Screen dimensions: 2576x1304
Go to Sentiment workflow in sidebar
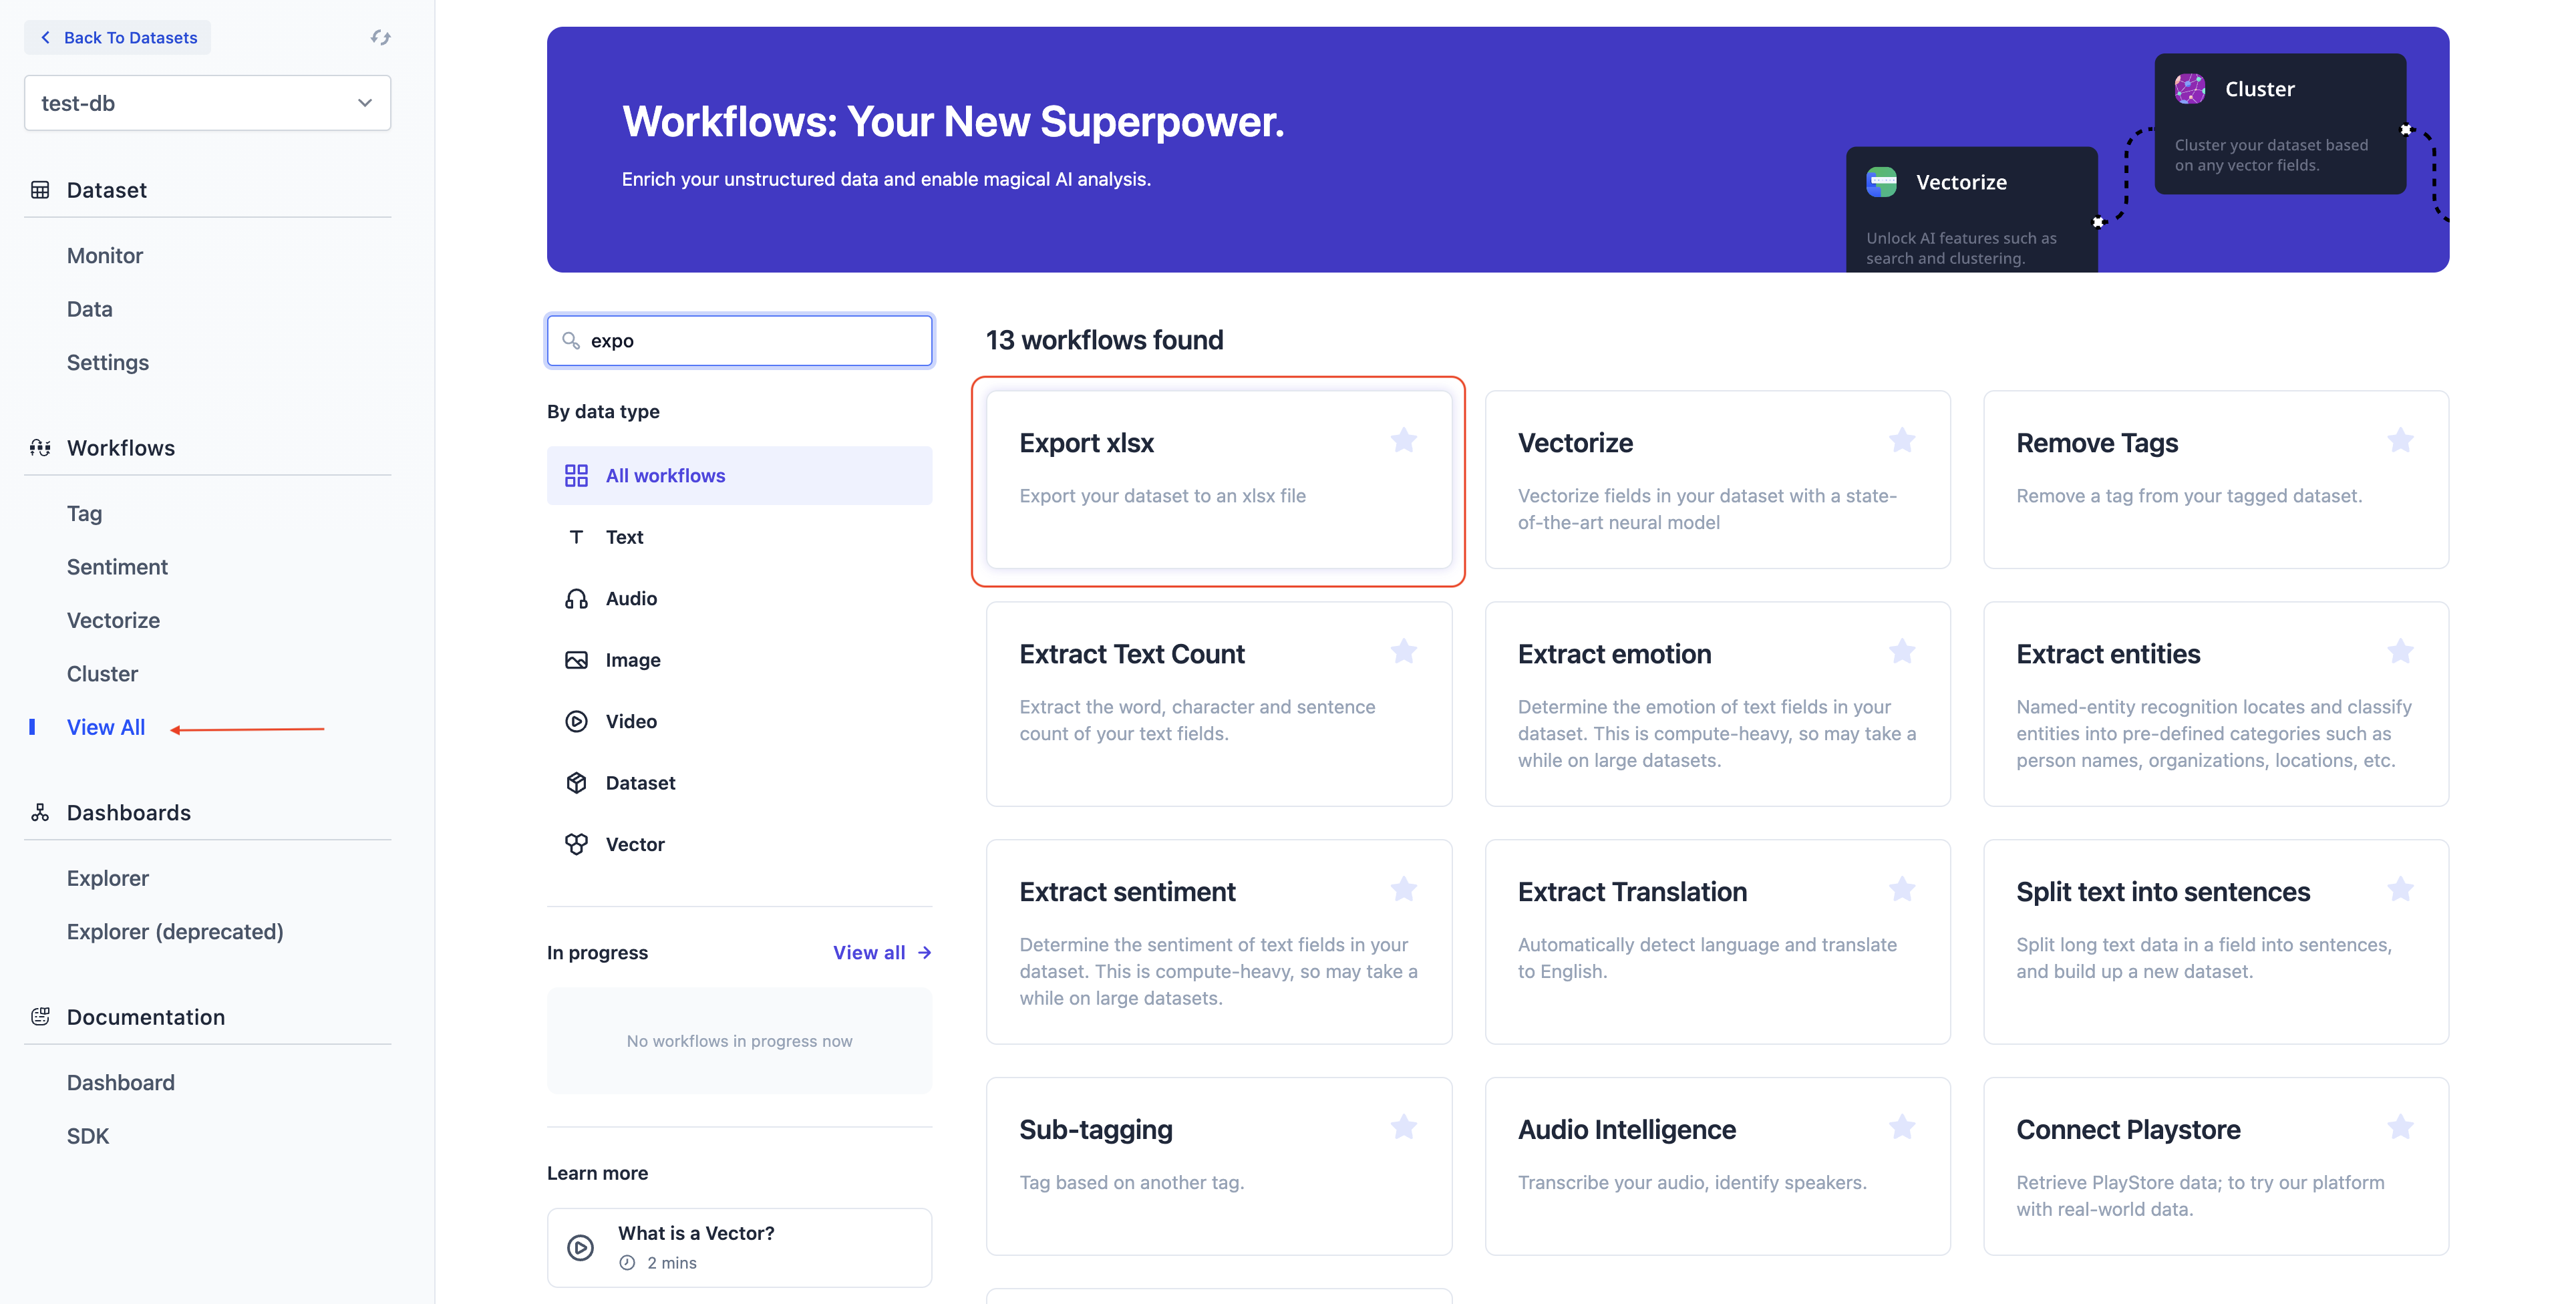pyautogui.click(x=117, y=567)
